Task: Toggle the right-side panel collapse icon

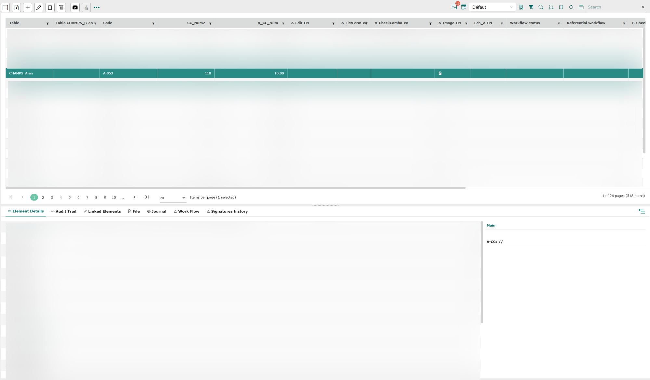Action: [x=642, y=211]
